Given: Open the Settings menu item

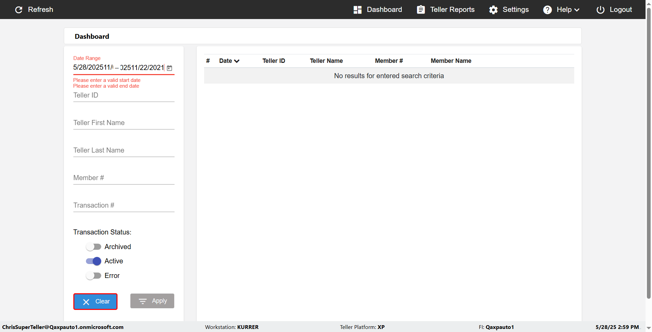Looking at the screenshot, I should click(x=509, y=10).
